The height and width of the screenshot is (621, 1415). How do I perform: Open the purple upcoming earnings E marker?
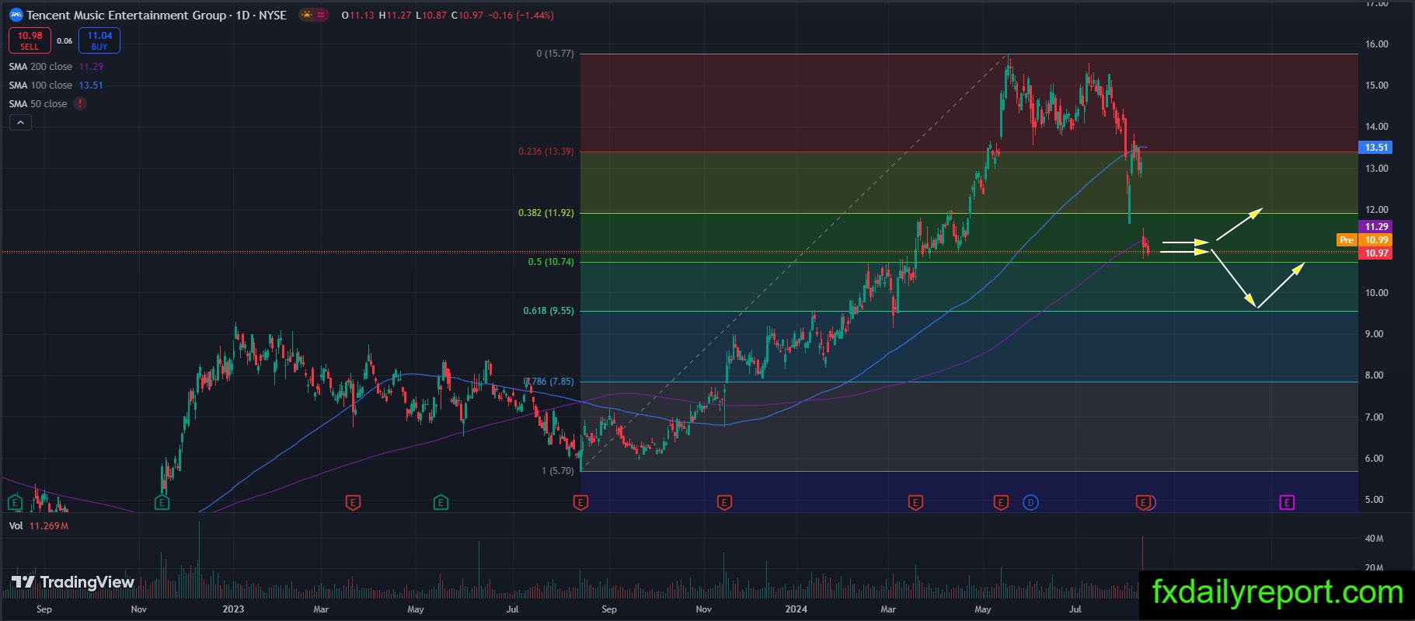click(x=1287, y=503)
